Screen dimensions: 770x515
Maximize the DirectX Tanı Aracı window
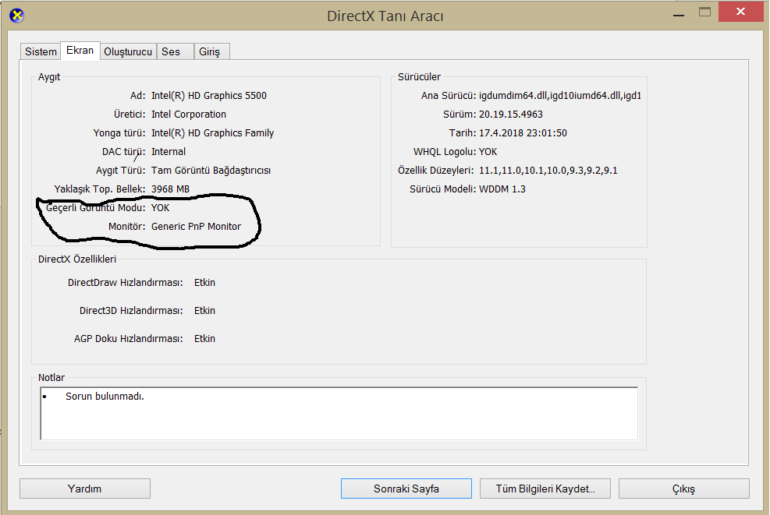click(704, 12)
